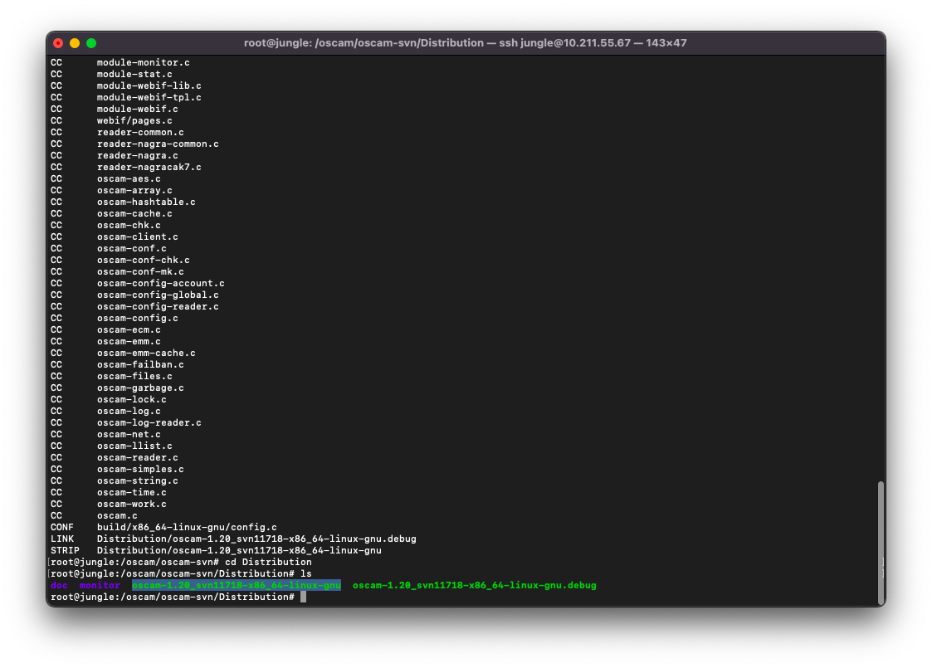Click the STRIP output line path
This screenshot has height=668, width=932.
point(239,550)
